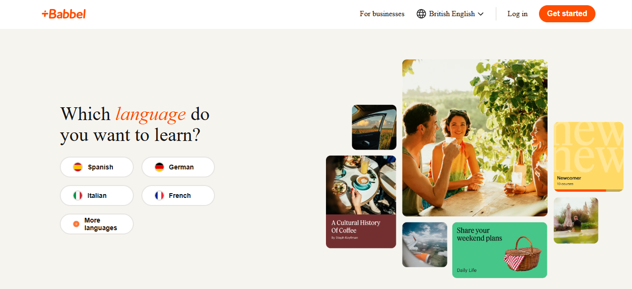632x289 pixels.
Task: Click the globe language icon
Action: (x=421, y=14)
